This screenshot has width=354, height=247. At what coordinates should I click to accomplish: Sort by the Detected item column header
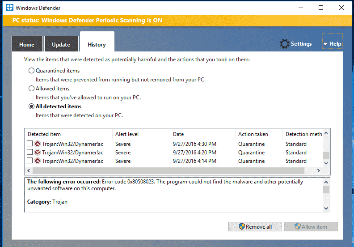pos(68,134)
